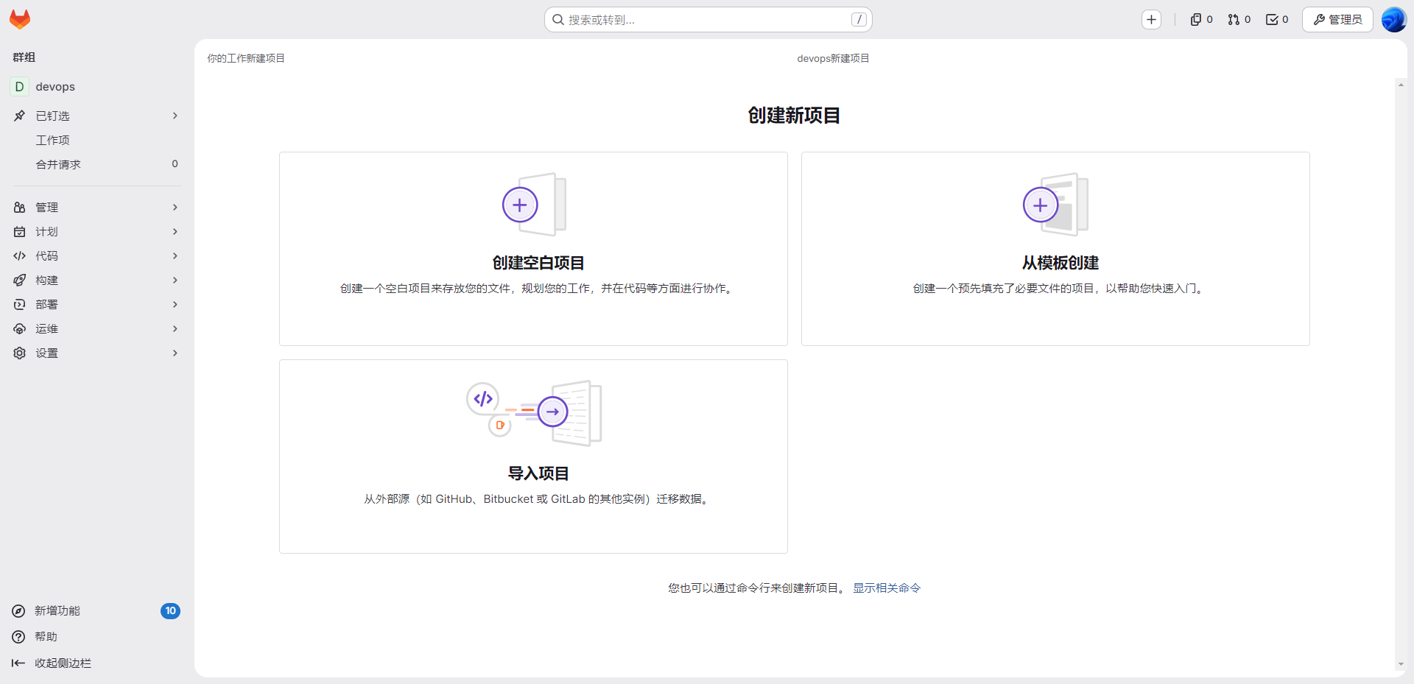Expand the 已钉选 section chevron
Viewport: 1414px width, 684px height.
tap(175, 116)
